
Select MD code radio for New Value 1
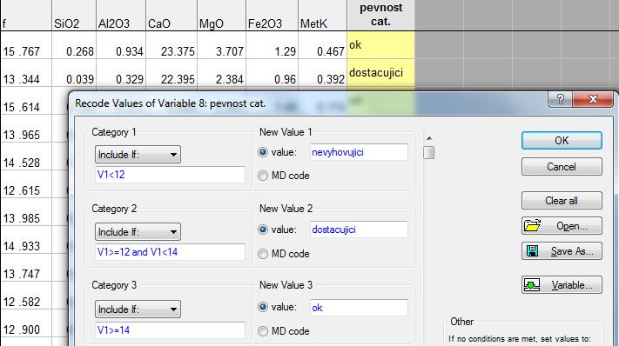coord(263,176)
